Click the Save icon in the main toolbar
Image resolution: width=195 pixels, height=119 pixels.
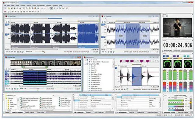click(x=12, y=8)
